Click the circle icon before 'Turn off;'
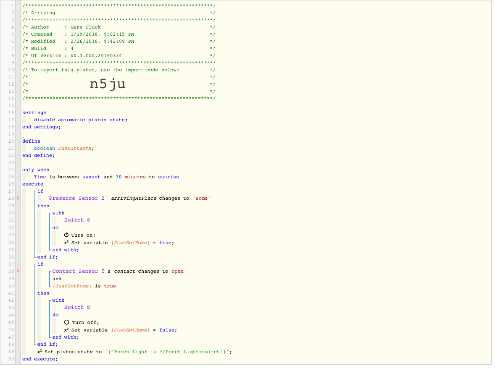This screenshot has height=368, width=495. click(67, 322)
